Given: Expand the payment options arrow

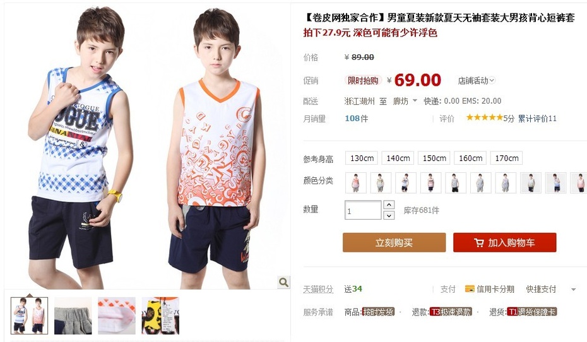Looking at the screenshot, I should (x=573, y=289).
